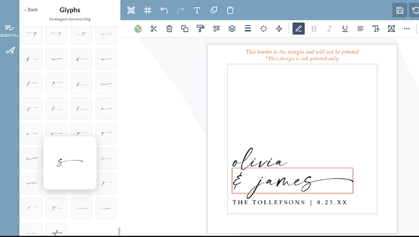Viewport: 419px width, 237px height.
Task: Open the line spacing icon with three bars
Action: pyautogui.click(x=248, y=28)
